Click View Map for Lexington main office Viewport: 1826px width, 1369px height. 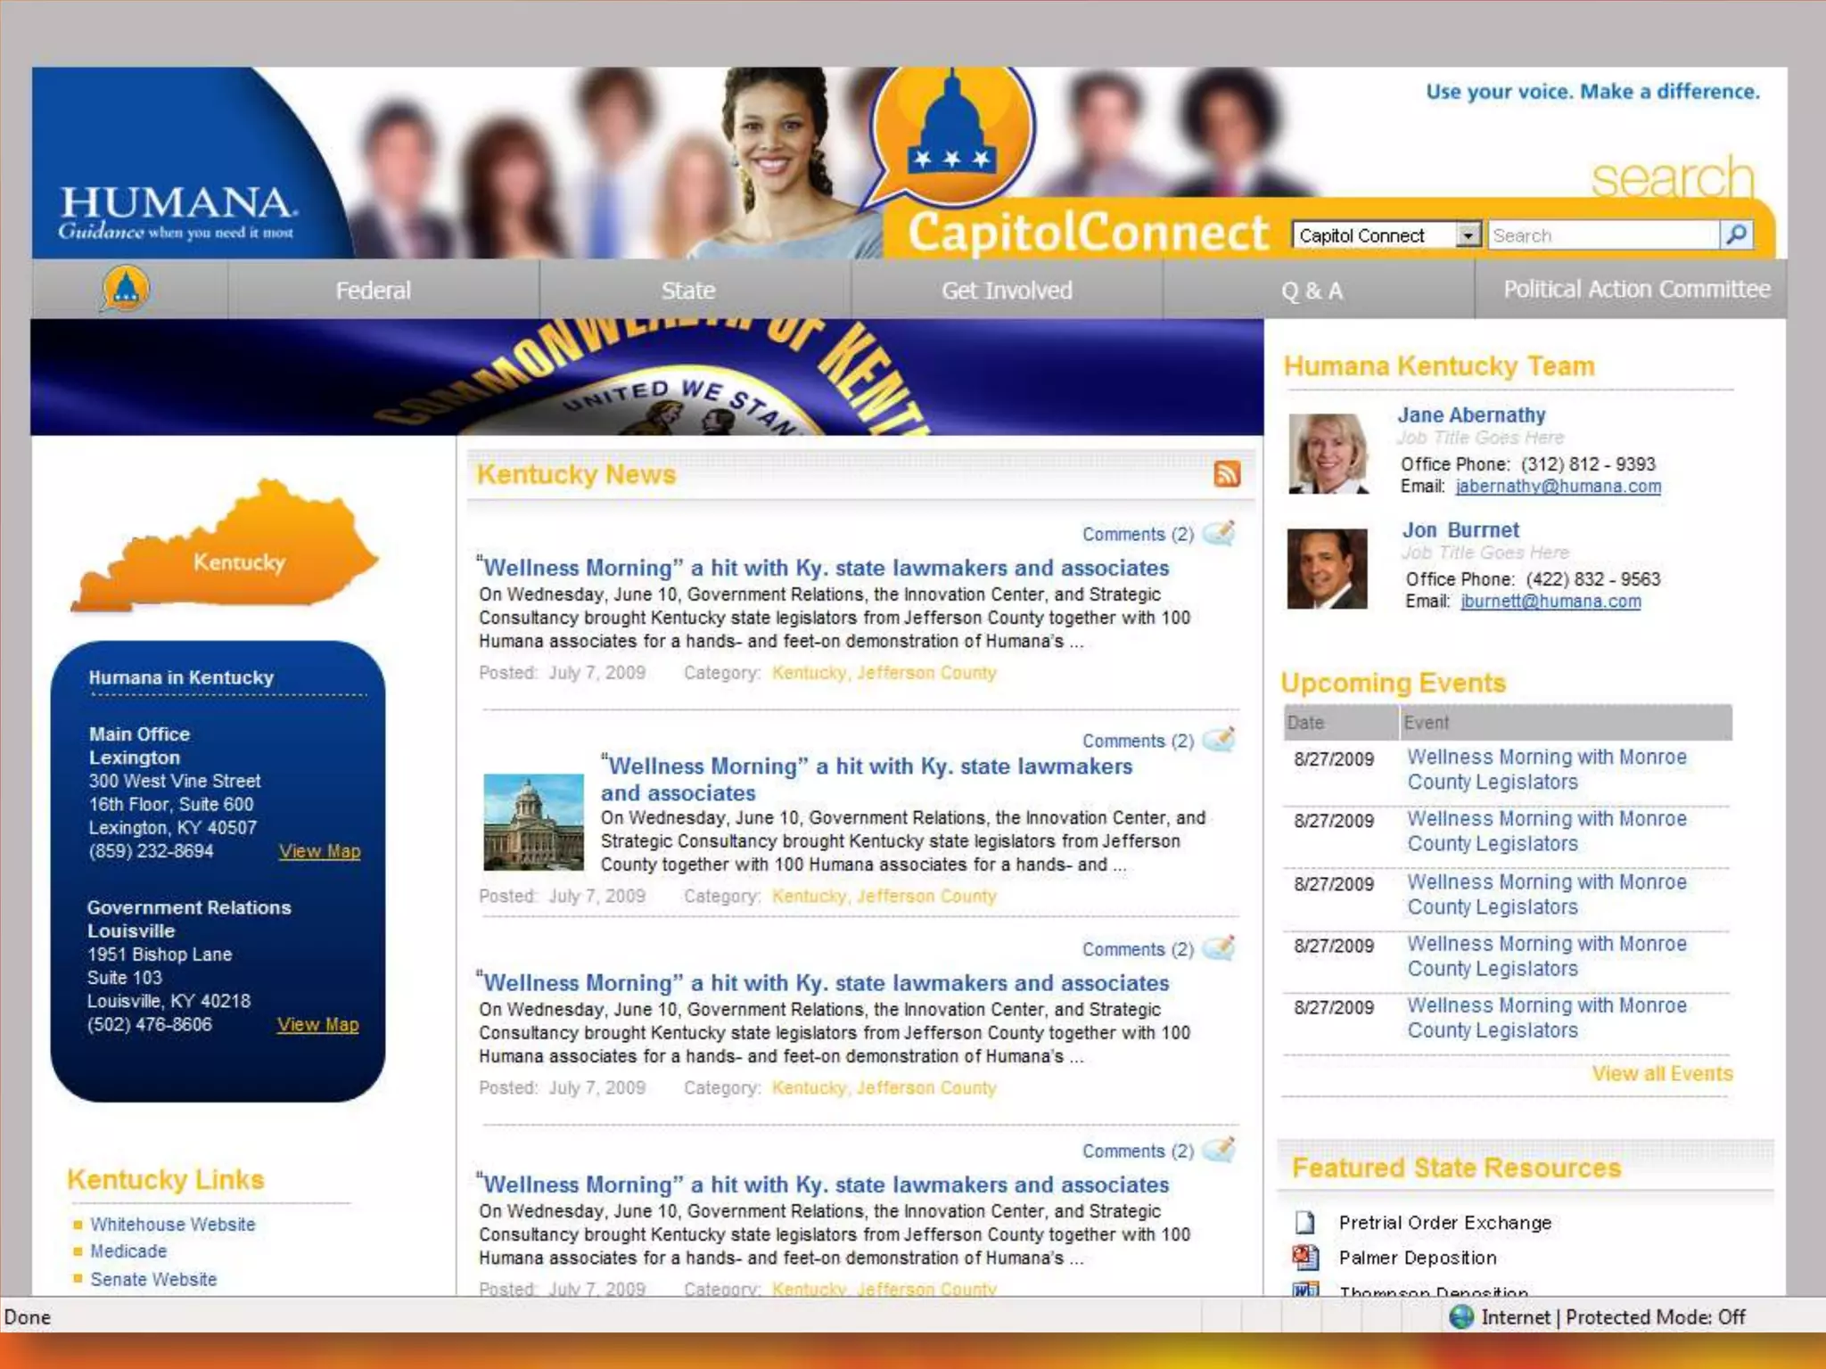point(319,850)
